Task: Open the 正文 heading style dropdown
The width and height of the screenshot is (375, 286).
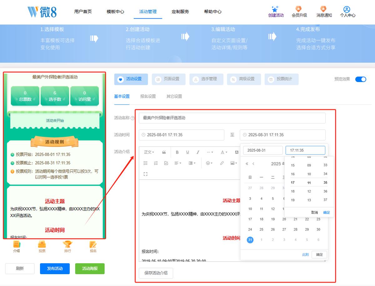Action: coord(149,152)
